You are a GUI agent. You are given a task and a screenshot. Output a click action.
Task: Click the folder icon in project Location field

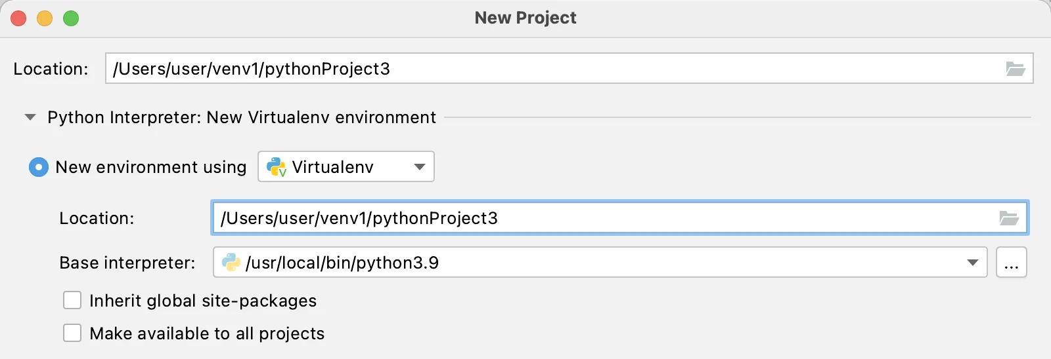[1016, 69]
